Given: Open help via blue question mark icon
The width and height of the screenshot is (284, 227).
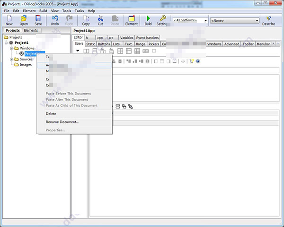Looking at the screenshot, I should click(x=198, y=61).
